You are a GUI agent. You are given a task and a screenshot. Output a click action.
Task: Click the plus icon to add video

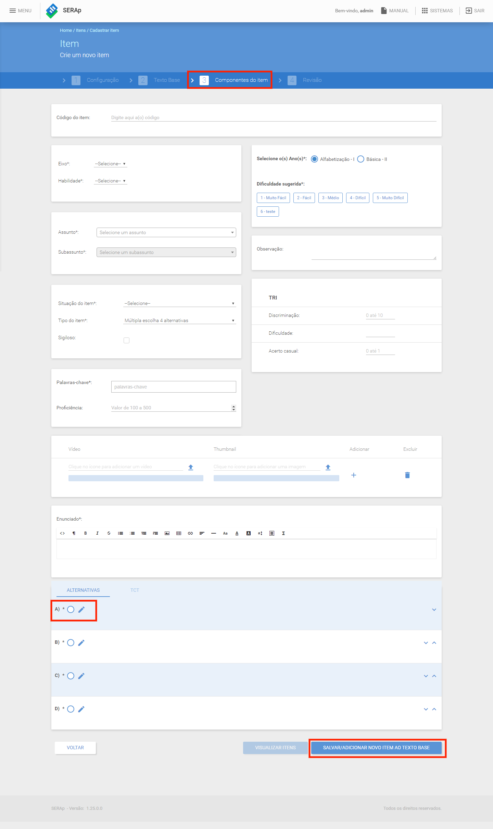pyautogui.click(x=354, y=475)
